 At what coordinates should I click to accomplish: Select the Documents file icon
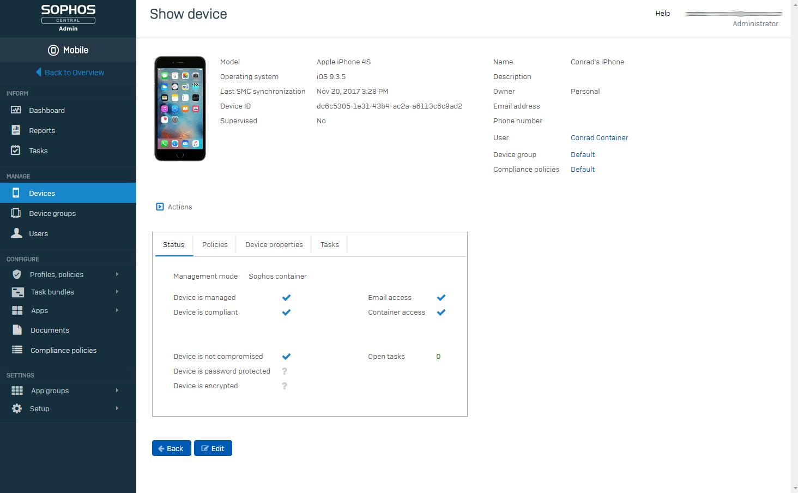17,330
